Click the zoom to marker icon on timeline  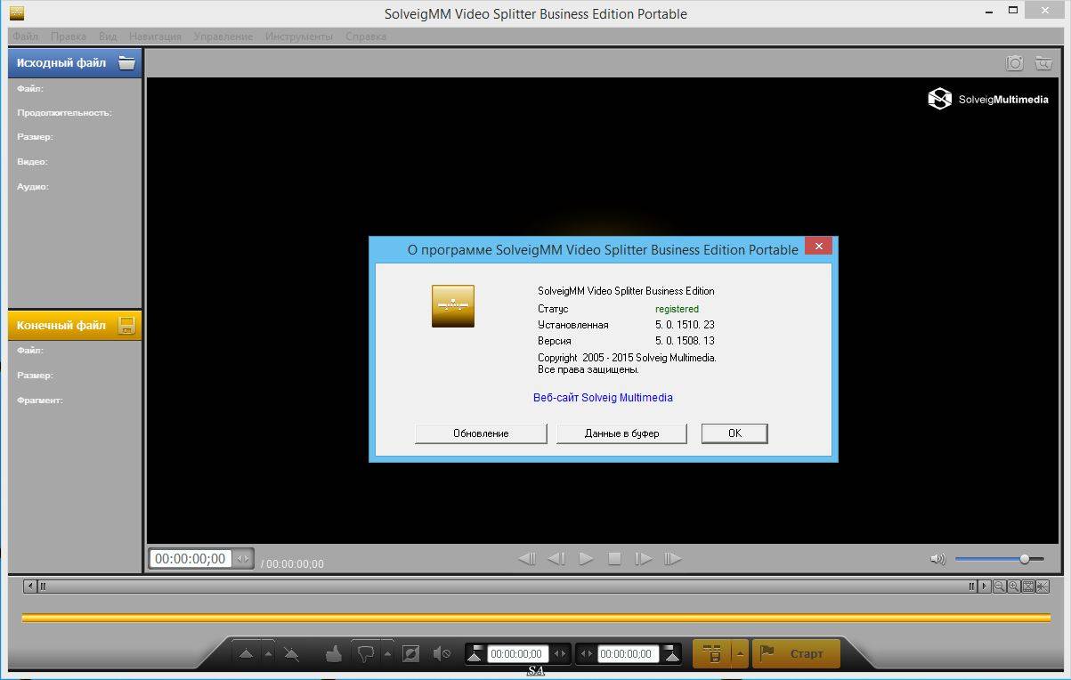[1043, 587]
